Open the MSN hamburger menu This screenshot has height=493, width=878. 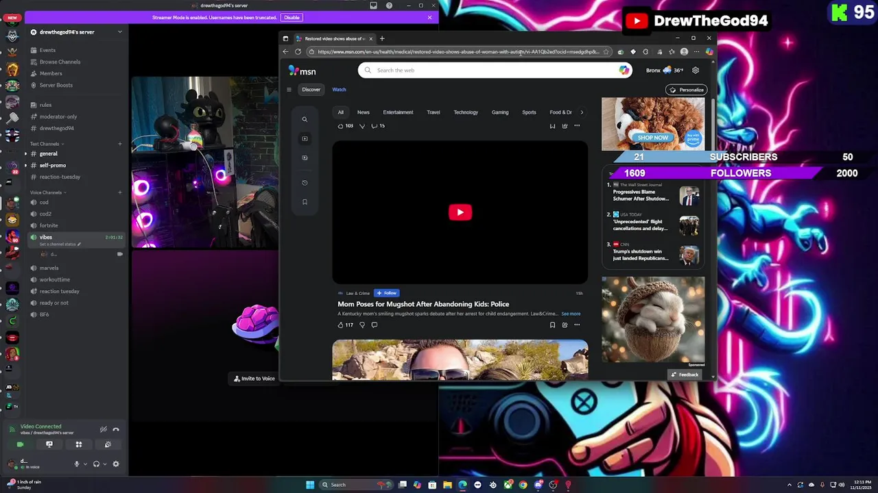point(289,90)
